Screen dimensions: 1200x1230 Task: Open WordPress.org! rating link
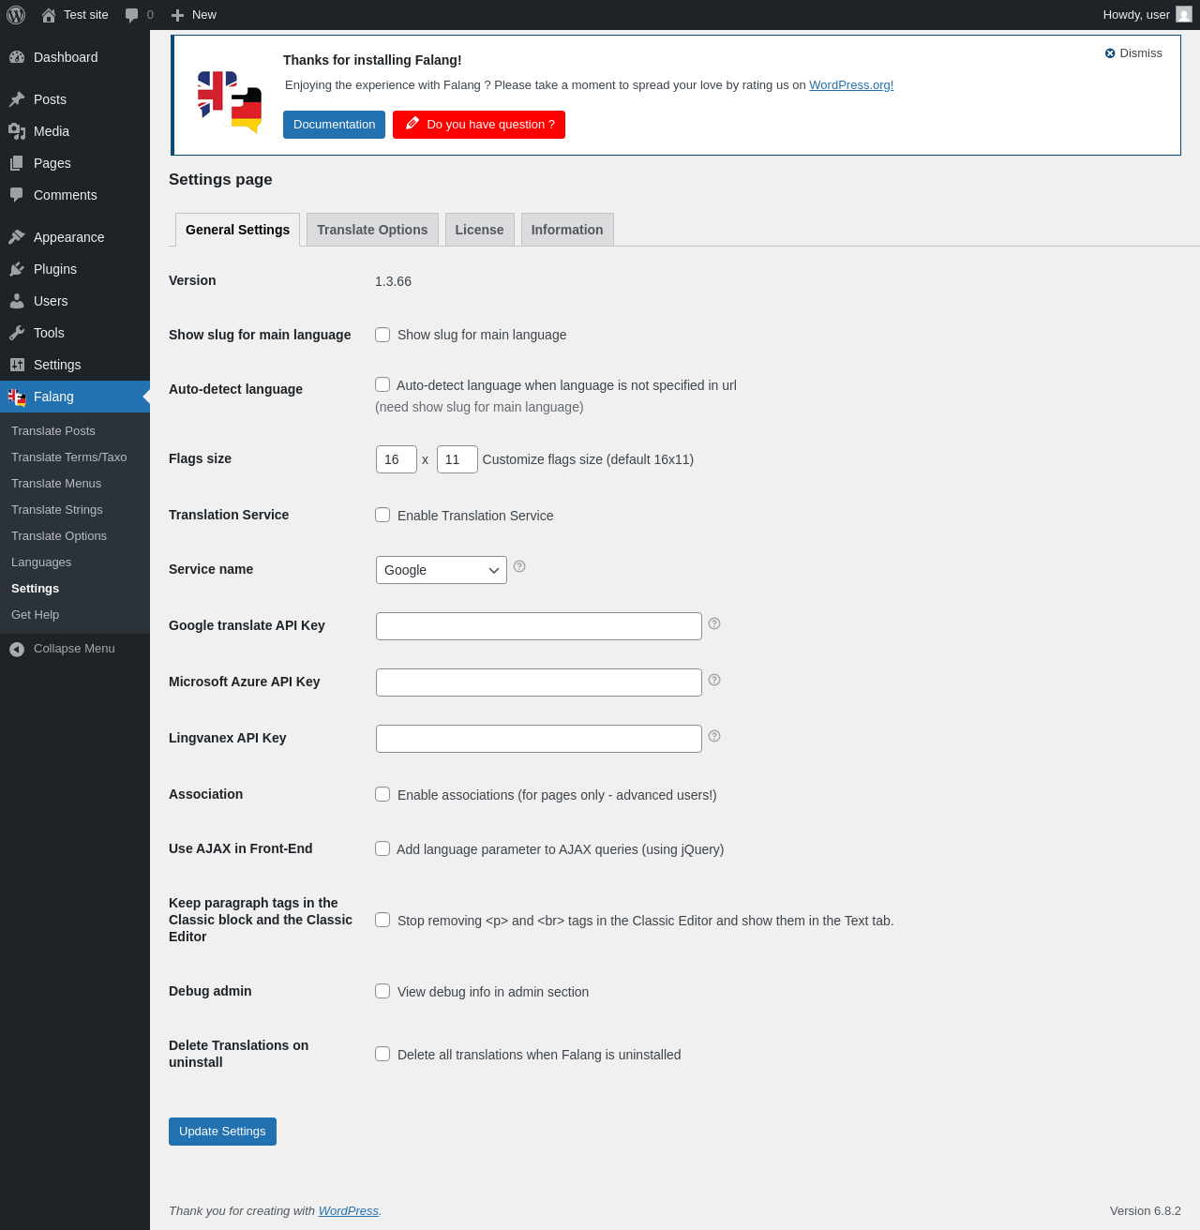tap(851, 85)
